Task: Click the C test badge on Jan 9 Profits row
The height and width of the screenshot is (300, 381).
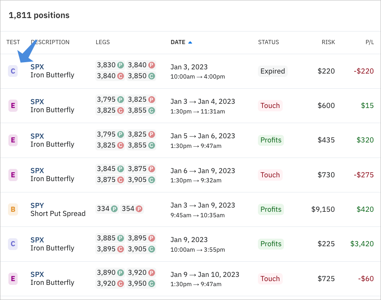Action: coord(13,244)
